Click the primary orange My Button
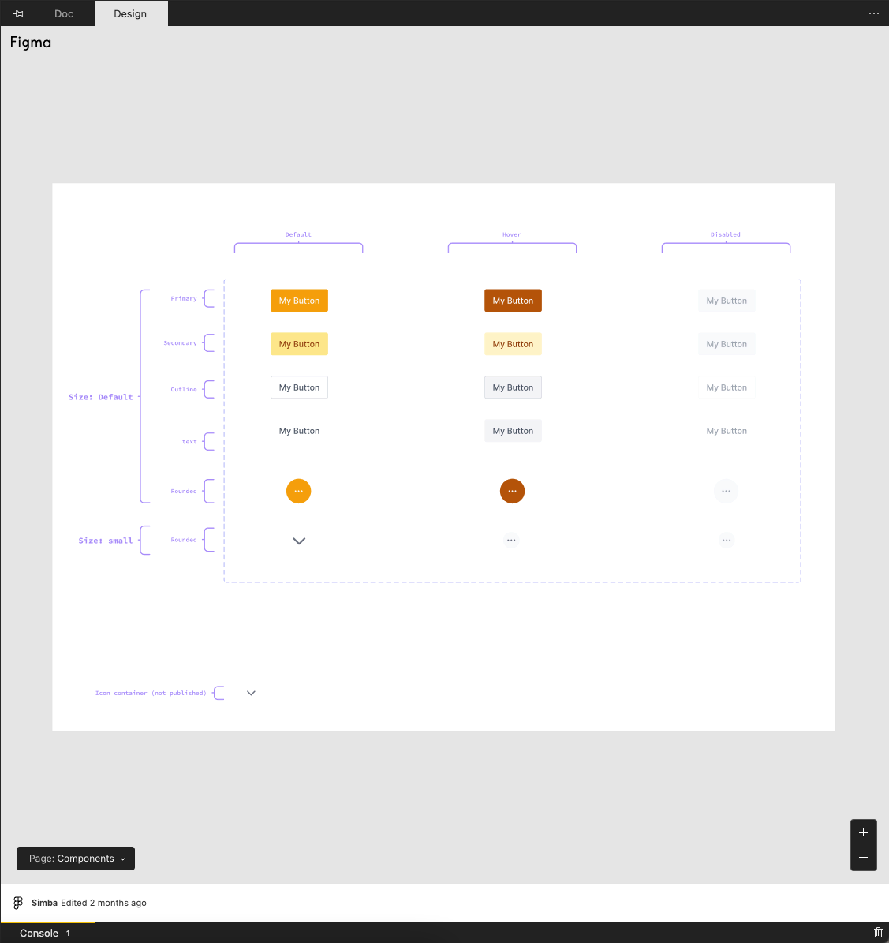This screenshot has width=889, height=943. point(299,301)
